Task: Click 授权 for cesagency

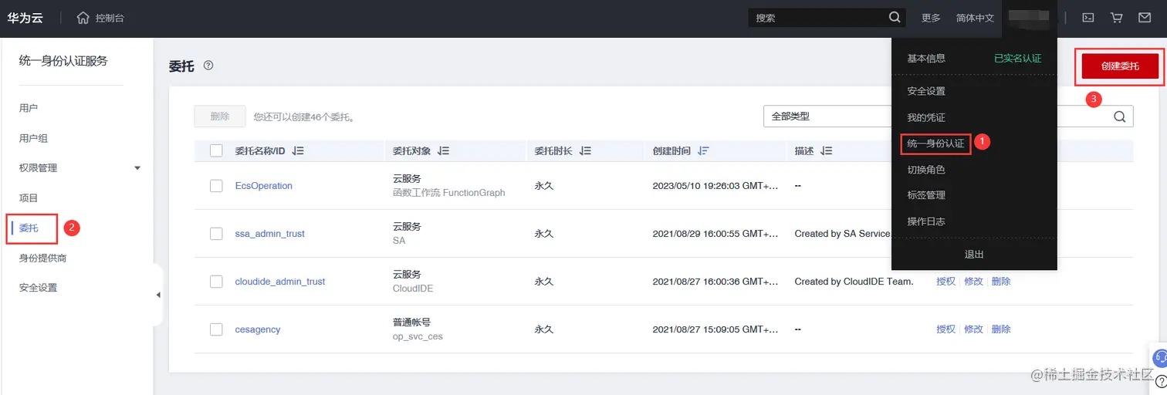Action: click(x=945, y=329)
